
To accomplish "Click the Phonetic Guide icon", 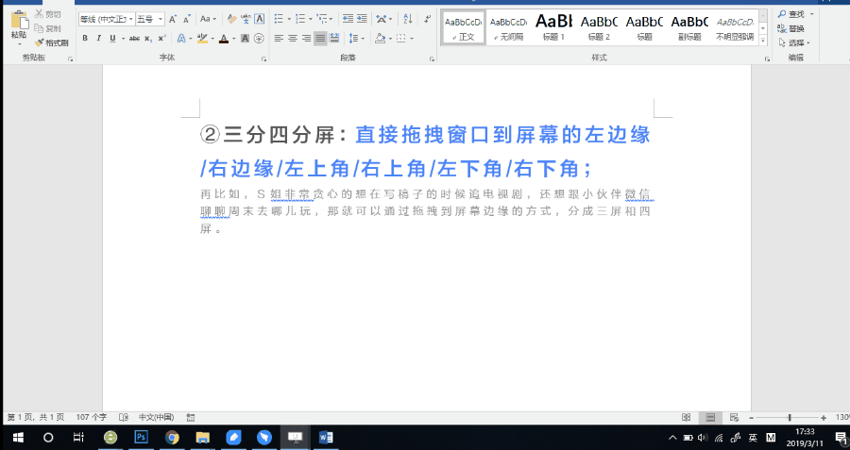I will (x=246, y=19).
